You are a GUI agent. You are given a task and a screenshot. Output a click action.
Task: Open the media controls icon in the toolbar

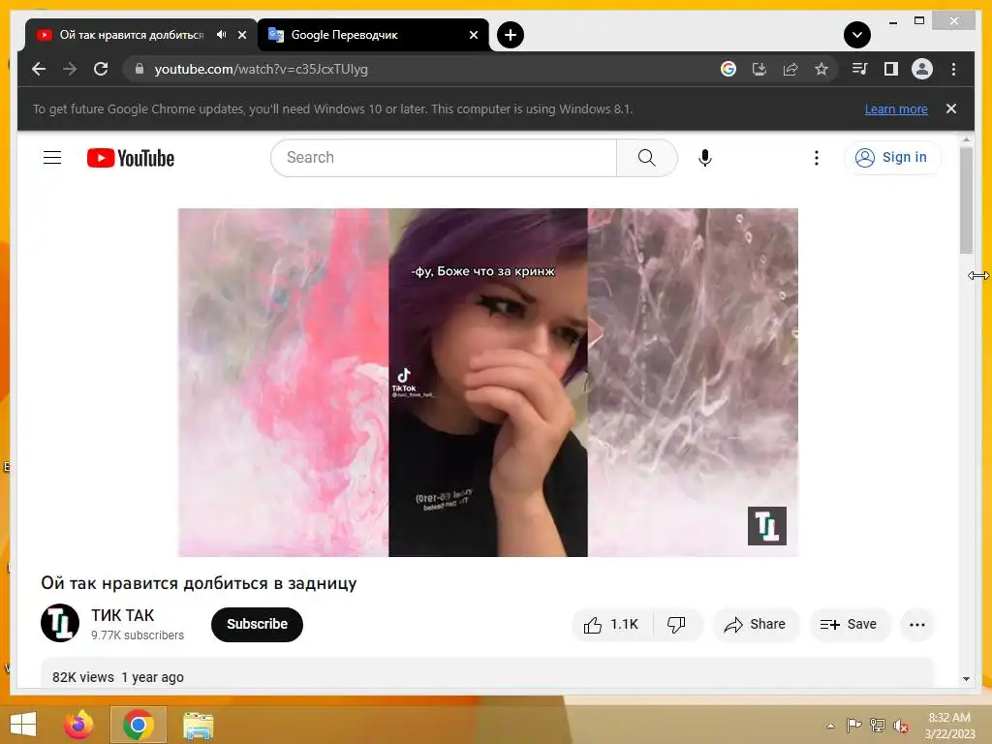[859, 69]
